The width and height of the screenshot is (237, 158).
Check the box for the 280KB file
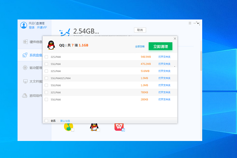[x=46, y=99]
